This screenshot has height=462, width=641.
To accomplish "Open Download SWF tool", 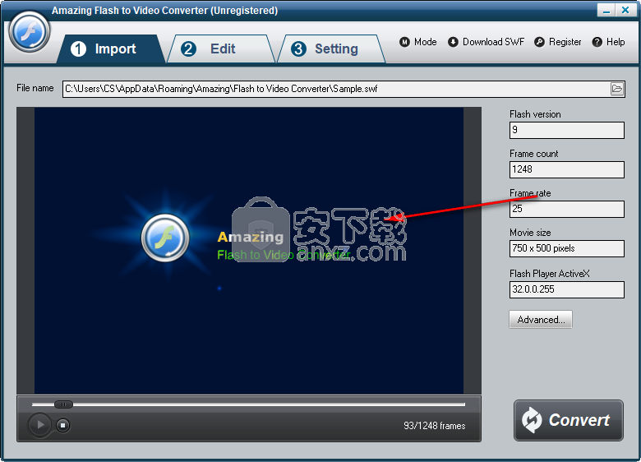I will point(486,42).
